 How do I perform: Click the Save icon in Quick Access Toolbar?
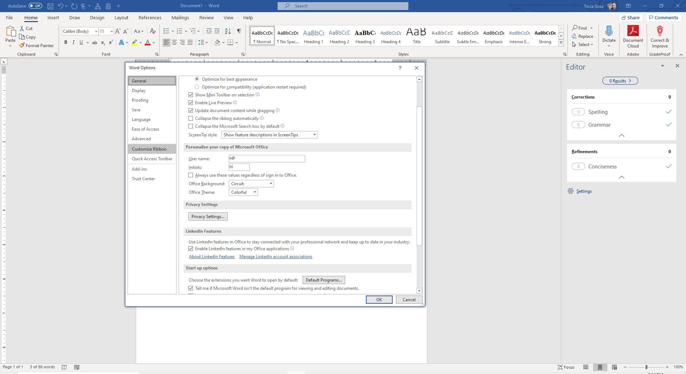click(x=50, y=6)
